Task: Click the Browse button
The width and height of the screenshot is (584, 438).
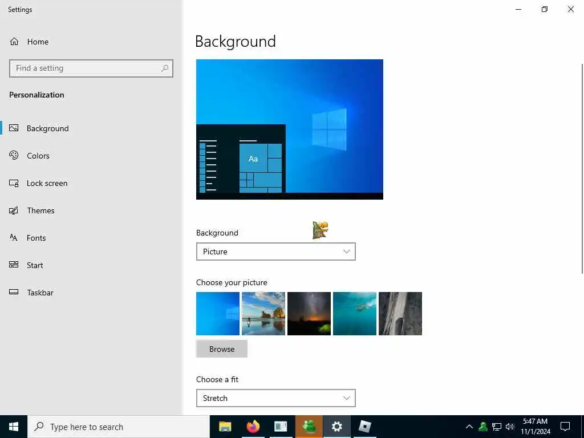Action: click(222, 349)
